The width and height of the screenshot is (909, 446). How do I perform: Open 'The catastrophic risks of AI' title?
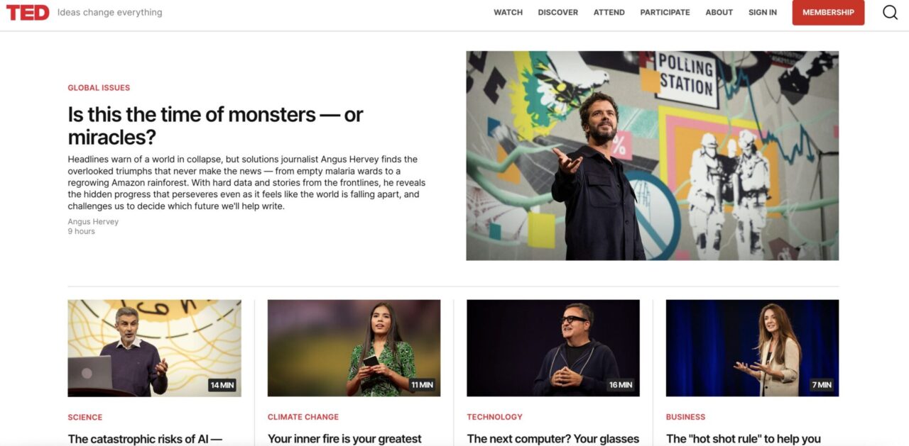coord(145,439)
